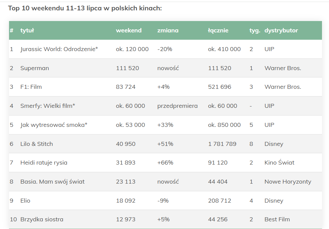This screenshot has height=229, width=329.
Task: Select the 'Lilo & Stitch' row title
Action: pyautogui.click(x=36, y=144)
